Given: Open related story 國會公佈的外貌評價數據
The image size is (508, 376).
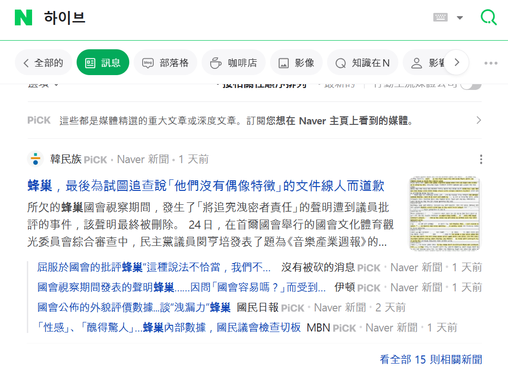Looking at the screenshot, I should point(134,308).
